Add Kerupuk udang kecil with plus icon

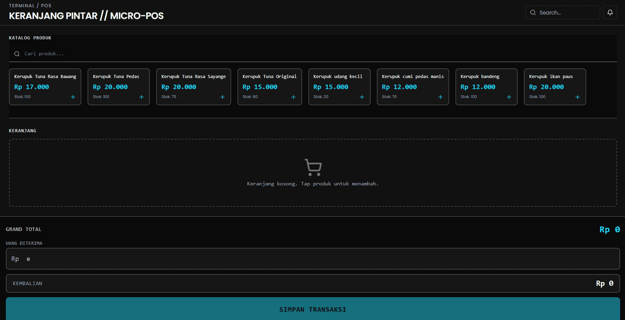tap(362, 97)
